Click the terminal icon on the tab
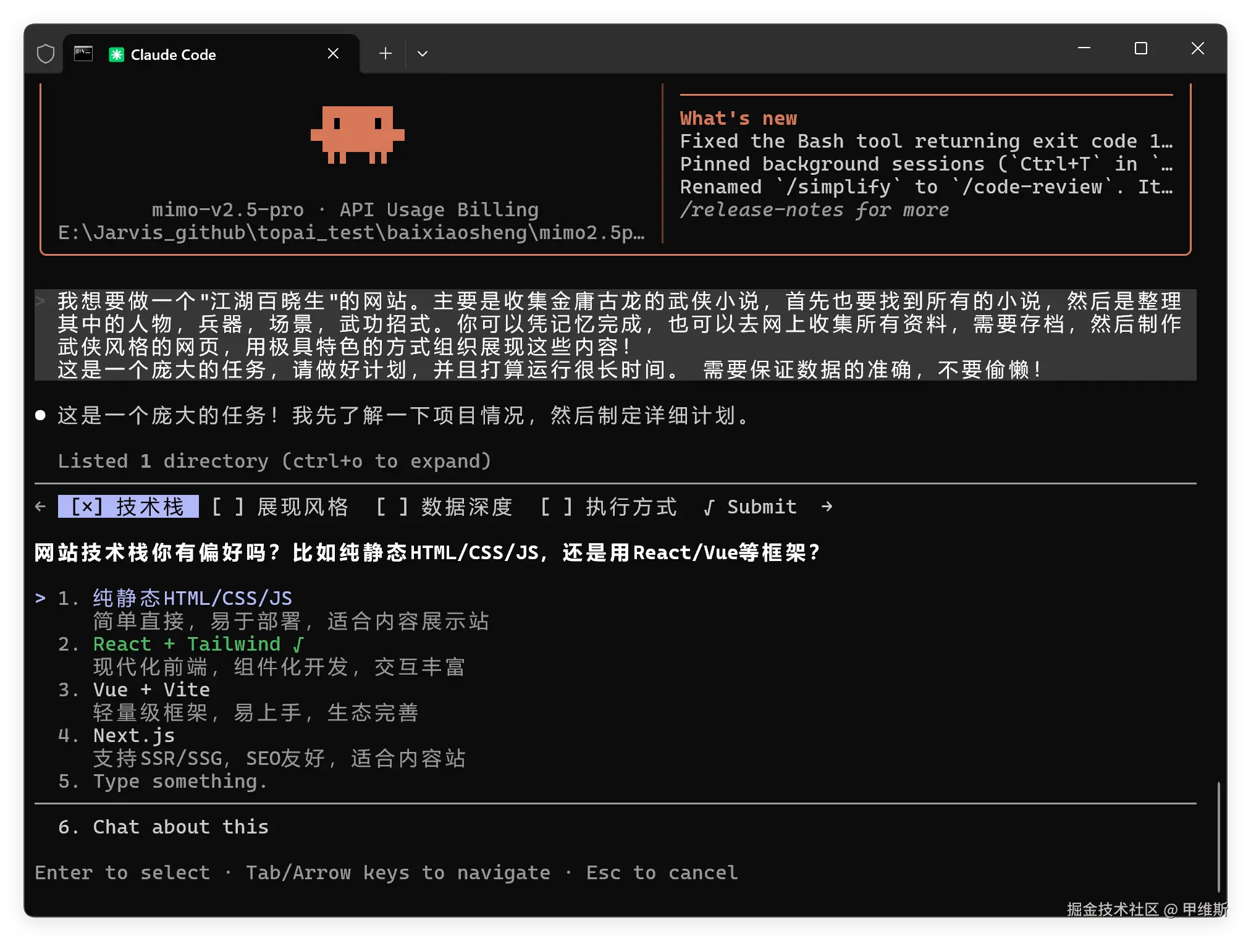This screenshot has height=941, width=1251. [83, 54]
